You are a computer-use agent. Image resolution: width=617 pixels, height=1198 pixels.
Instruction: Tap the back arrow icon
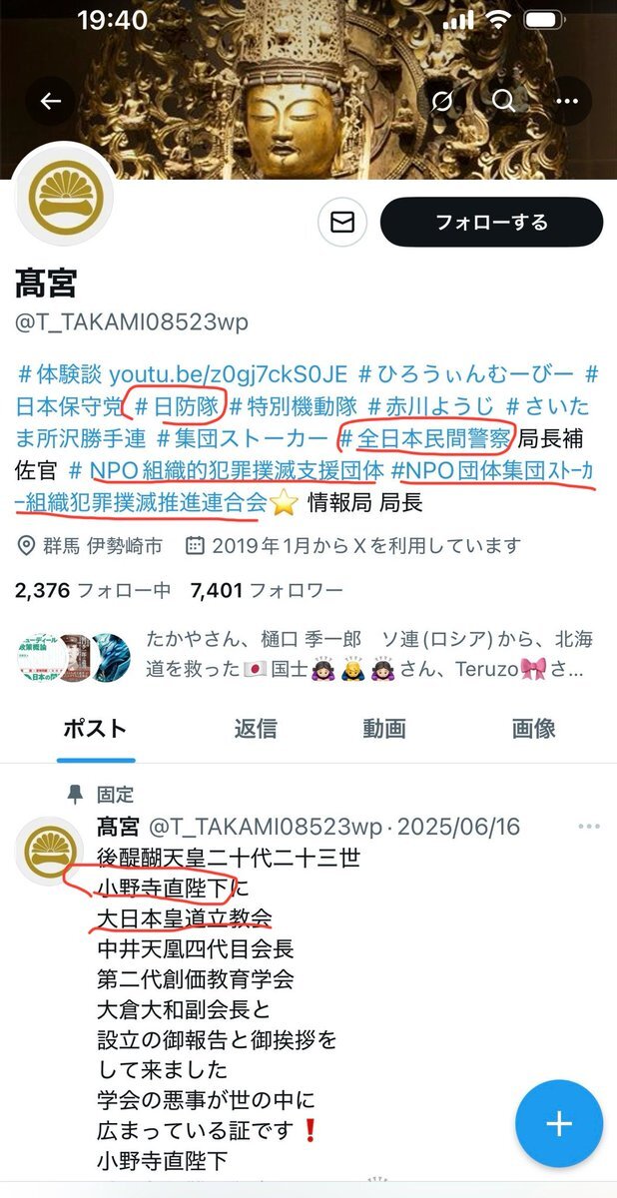50,101
